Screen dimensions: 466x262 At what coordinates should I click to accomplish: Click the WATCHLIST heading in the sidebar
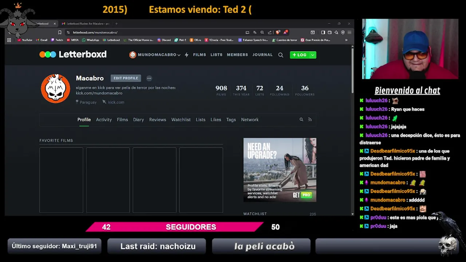255,214
